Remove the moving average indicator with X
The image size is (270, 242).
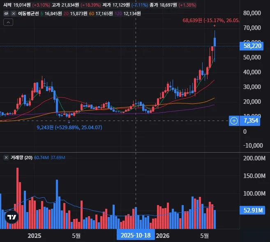tap(14, 14)
